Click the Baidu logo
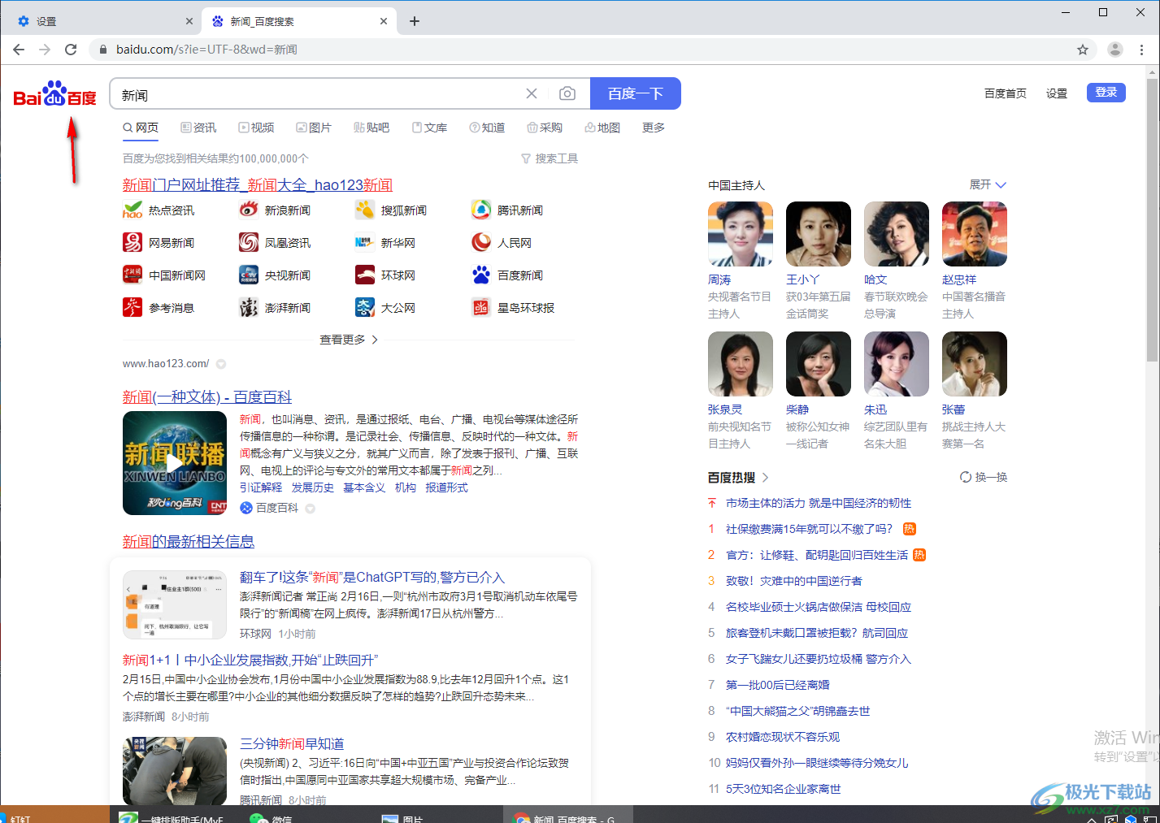 click(x=55, y=94)
